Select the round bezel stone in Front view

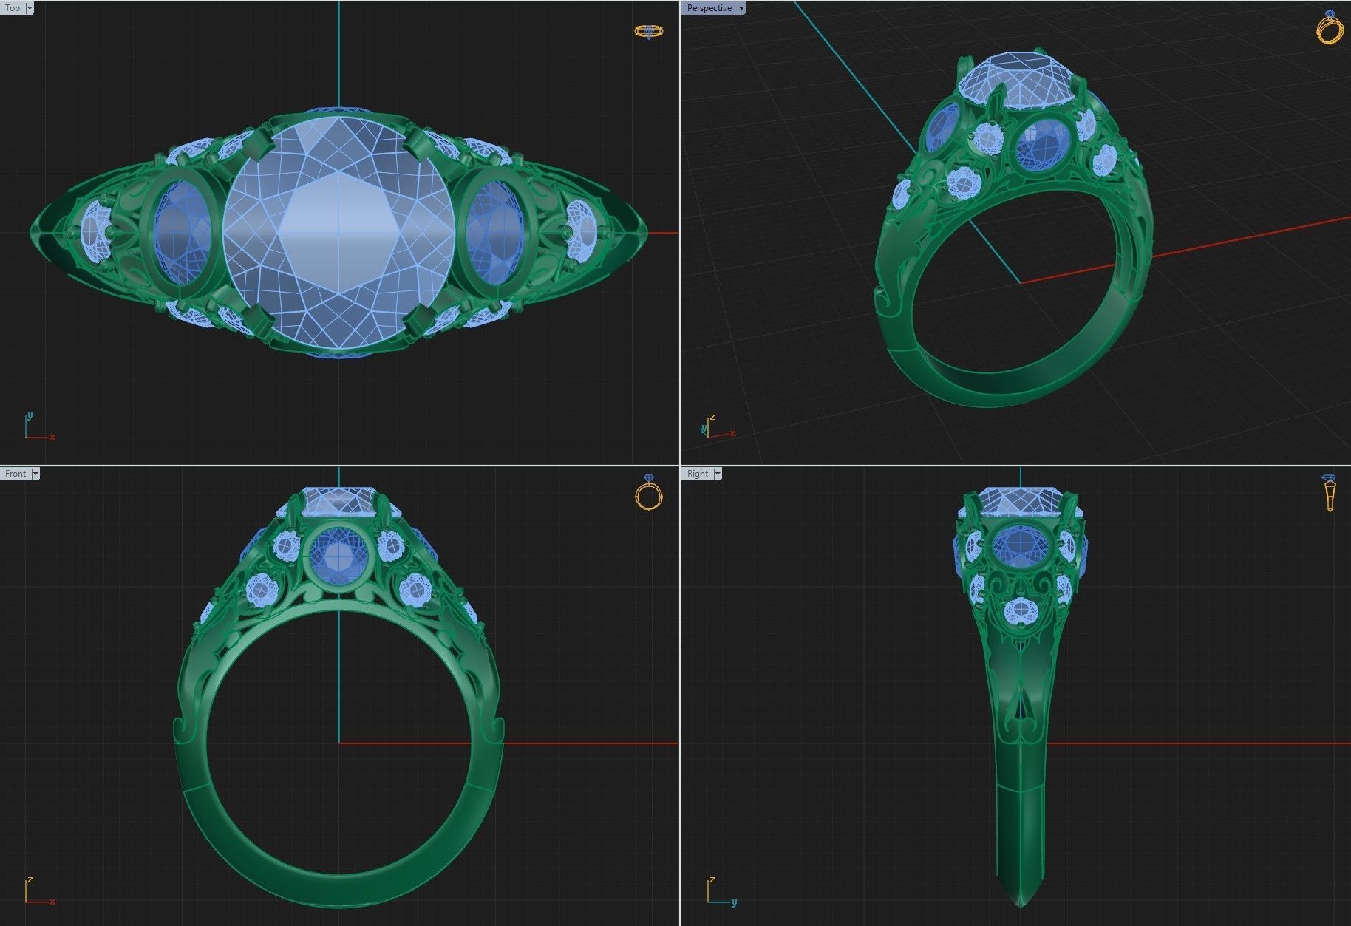coord(338,556)
